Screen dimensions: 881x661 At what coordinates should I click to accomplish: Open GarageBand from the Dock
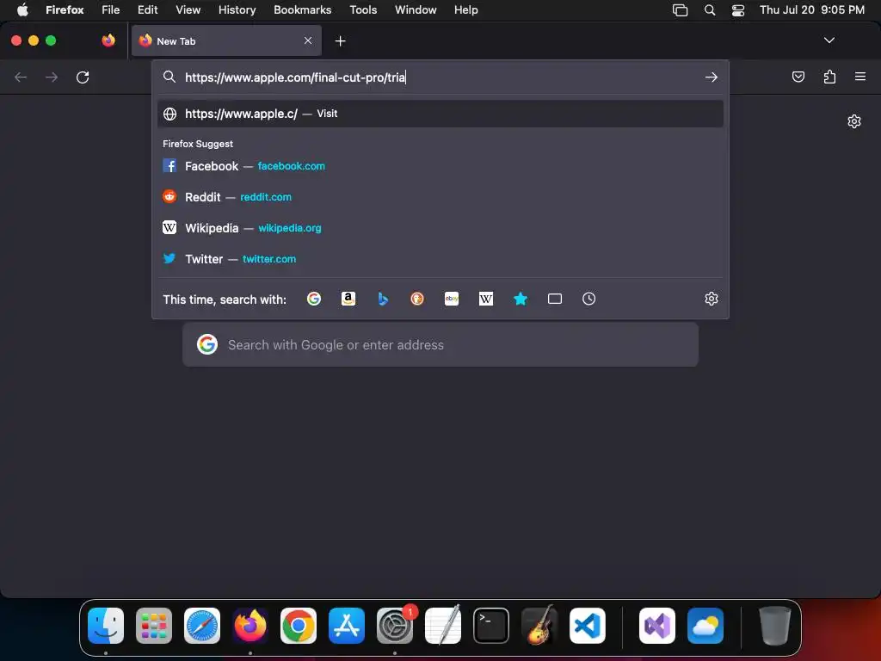(x=539, y=626)
